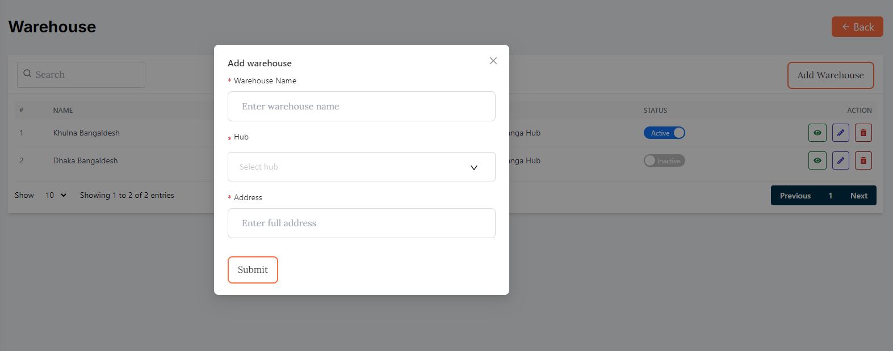
Task: Toggle Inactive status for Dhaka Bangaldesh
Action: [x=664, y=160]
